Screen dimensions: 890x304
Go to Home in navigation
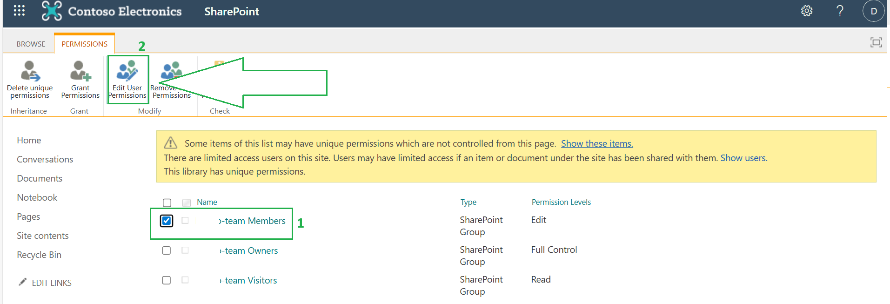pos(29,140)
